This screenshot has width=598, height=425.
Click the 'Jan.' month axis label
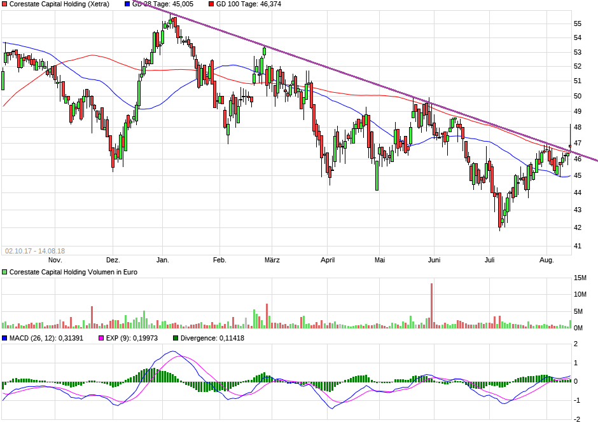(x=163, y=260)
